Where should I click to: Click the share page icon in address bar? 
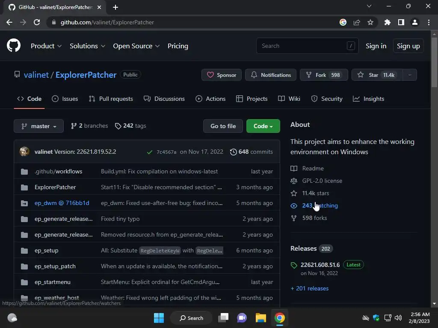point(357,22)
